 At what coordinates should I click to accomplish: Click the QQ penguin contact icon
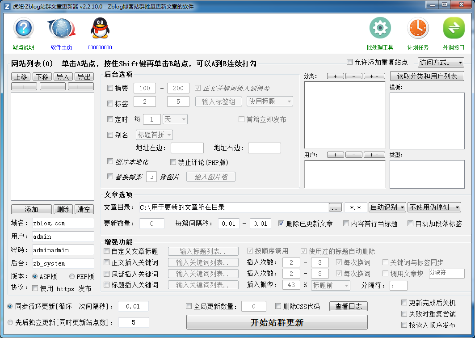(100, 28)
